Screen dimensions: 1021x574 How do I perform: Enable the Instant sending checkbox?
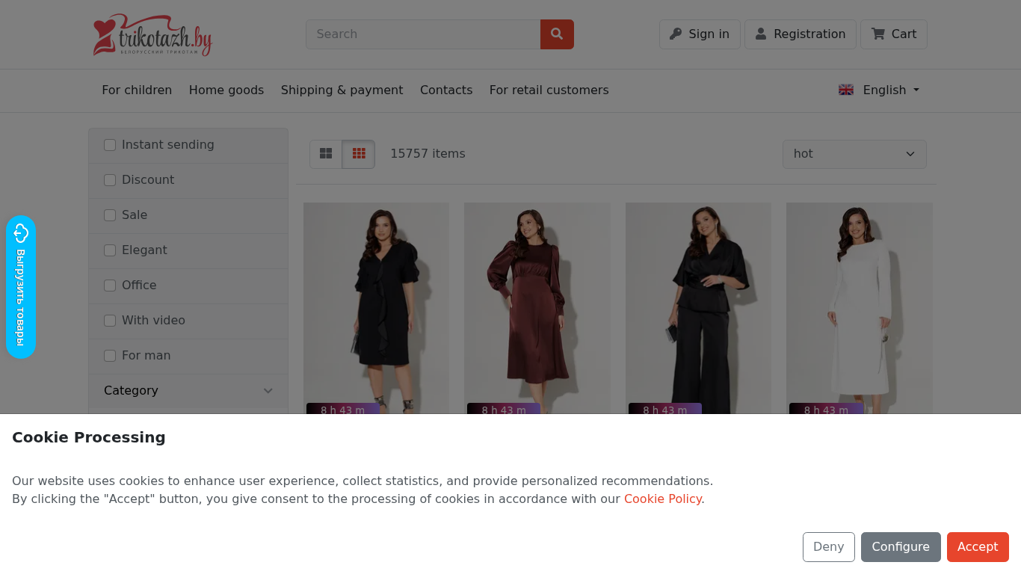(x=110, y=145)
